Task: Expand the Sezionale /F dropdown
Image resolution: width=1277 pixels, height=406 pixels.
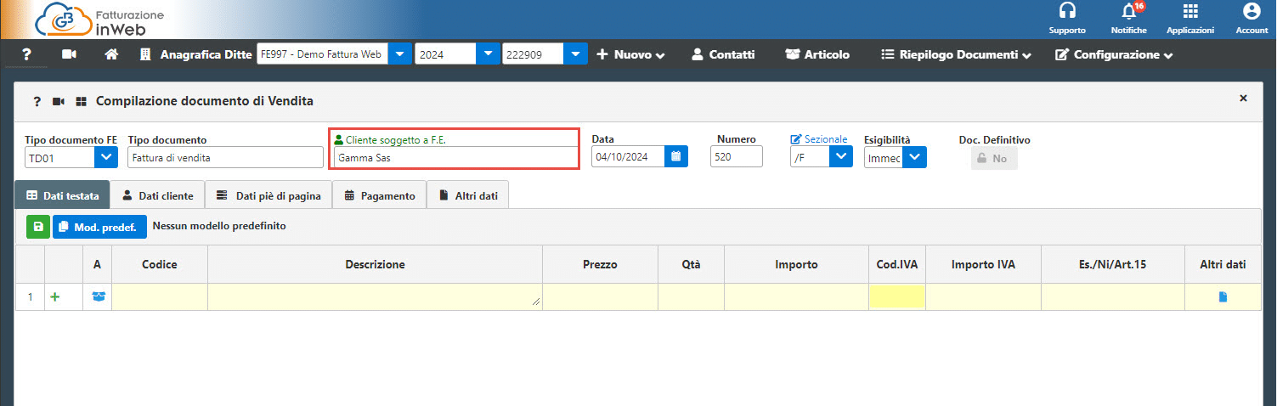Action: coord(839,156)
